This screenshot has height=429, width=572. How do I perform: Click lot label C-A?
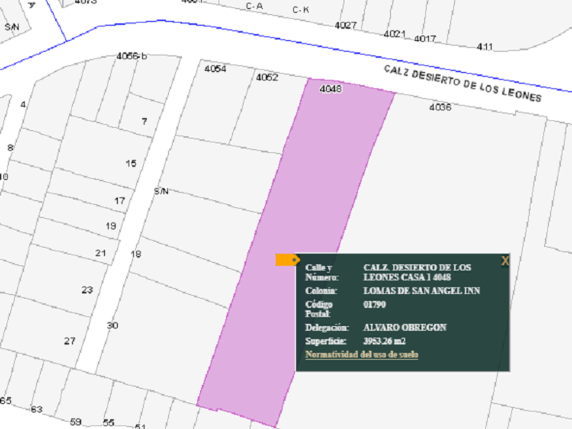pyautogui.click(x=254, y=6)
